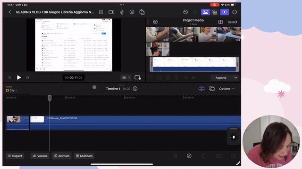Open the more options ellipsis icon

coord(235,12)
